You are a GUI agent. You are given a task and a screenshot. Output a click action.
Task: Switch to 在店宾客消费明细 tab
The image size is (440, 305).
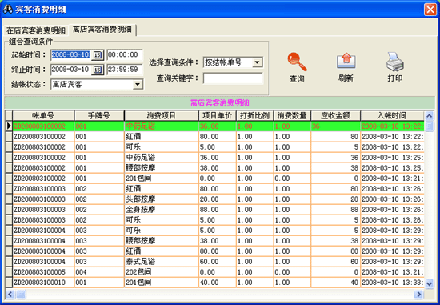[36, 30]
